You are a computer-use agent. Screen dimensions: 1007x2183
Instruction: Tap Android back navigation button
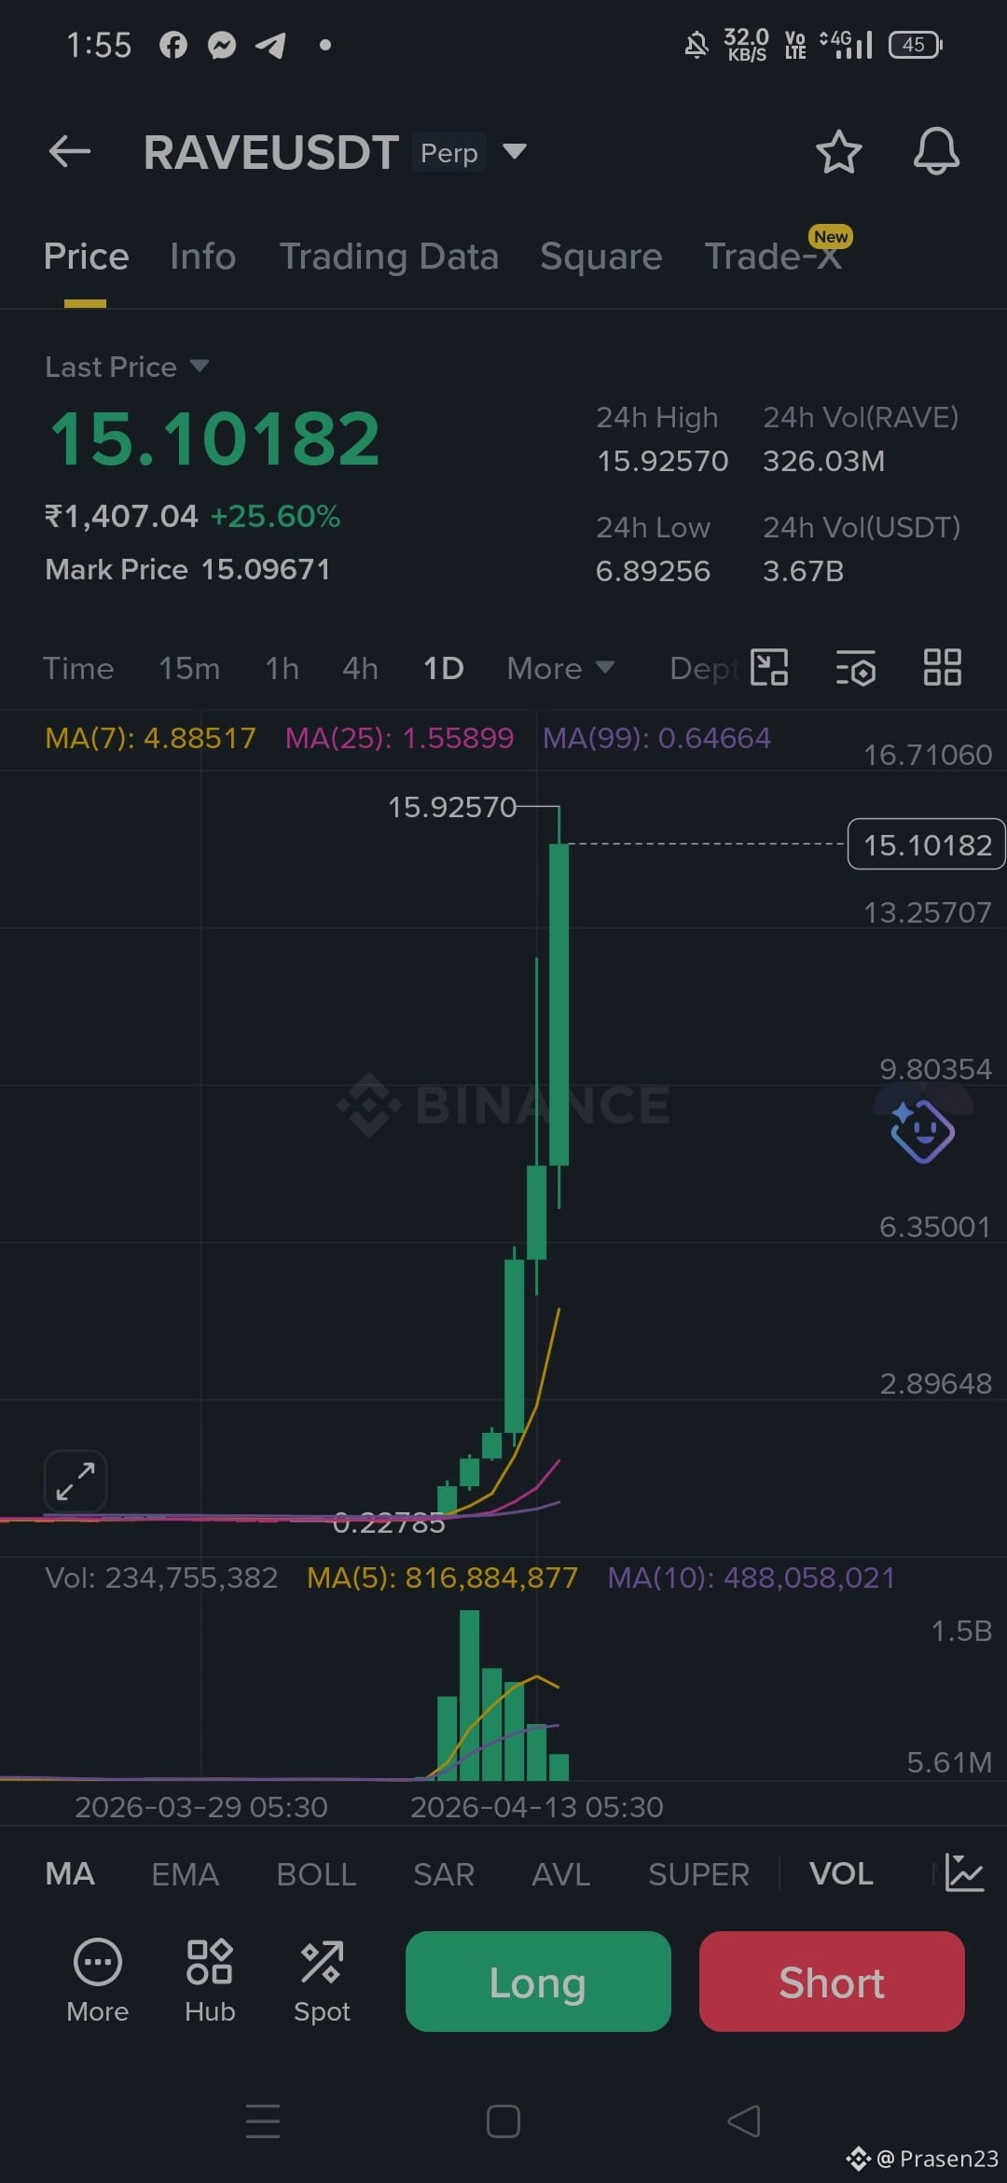tap(744, 2120)
